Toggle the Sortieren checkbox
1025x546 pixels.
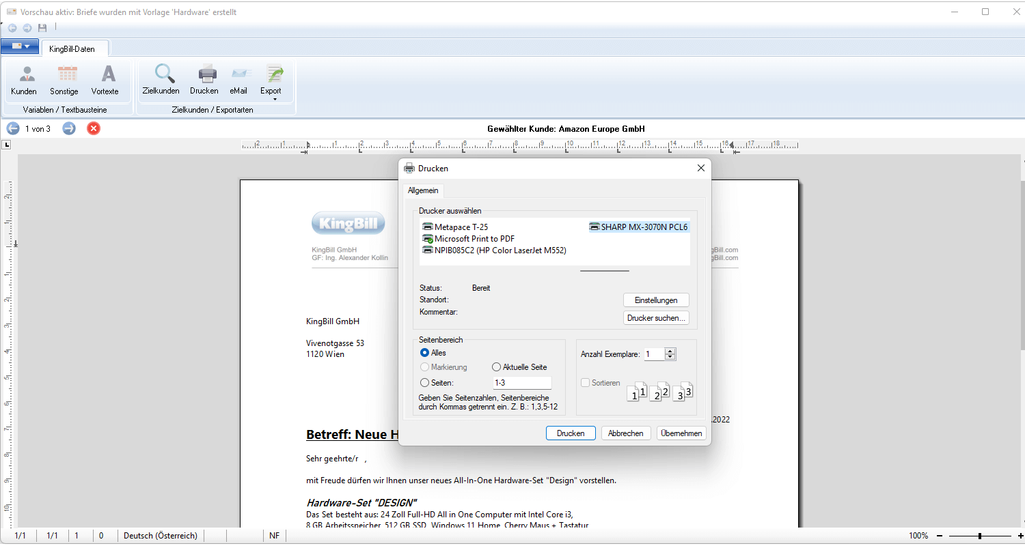click(585, 383)
